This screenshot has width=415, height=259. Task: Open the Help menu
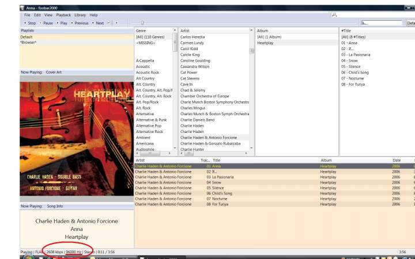pyautogui.click(x=93, y=15)
